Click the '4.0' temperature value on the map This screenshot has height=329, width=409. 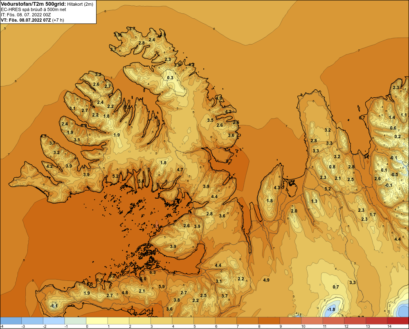pyautogui.click(x=219, y=98)
